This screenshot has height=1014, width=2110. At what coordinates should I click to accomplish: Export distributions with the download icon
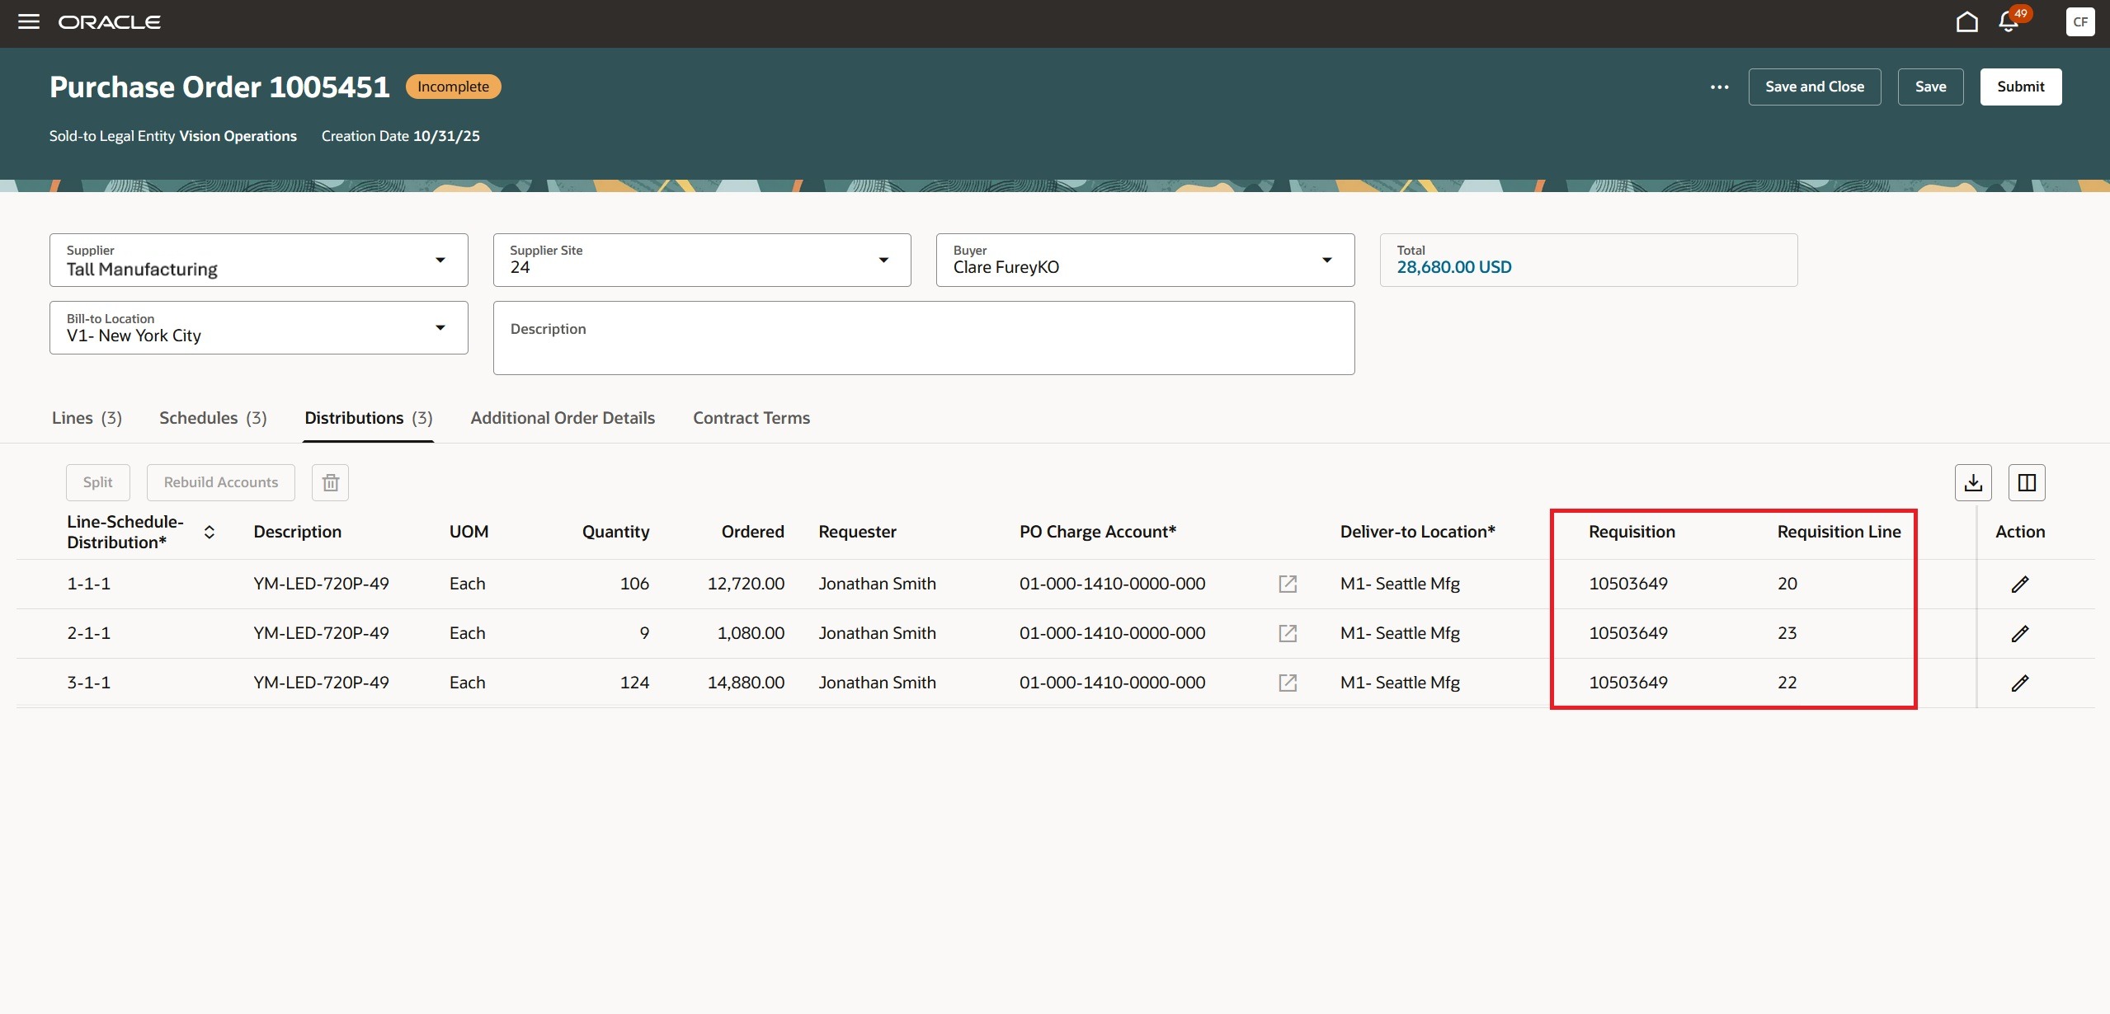(x=1974, y=481)
